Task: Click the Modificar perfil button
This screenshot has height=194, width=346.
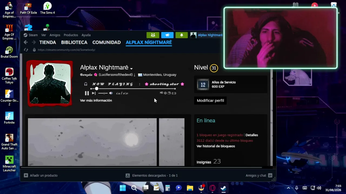Action: point(210,101)
